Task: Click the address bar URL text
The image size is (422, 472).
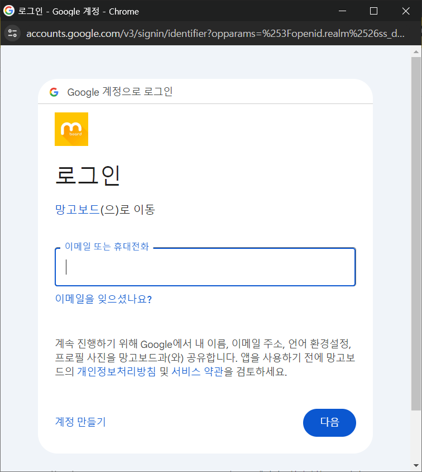Action: 215,34
